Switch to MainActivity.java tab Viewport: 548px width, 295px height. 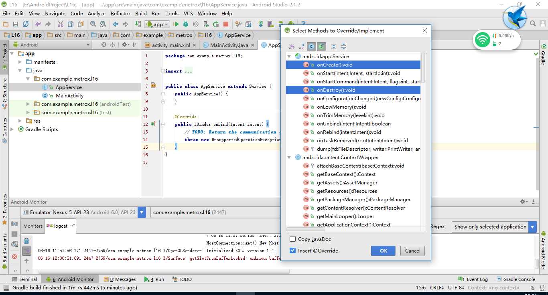[229, 45]
